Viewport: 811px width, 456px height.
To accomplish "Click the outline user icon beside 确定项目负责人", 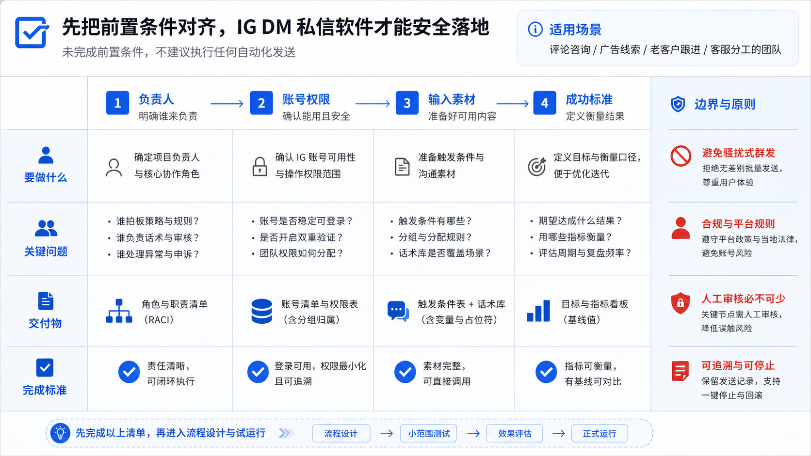I will (x=114, y=168).
